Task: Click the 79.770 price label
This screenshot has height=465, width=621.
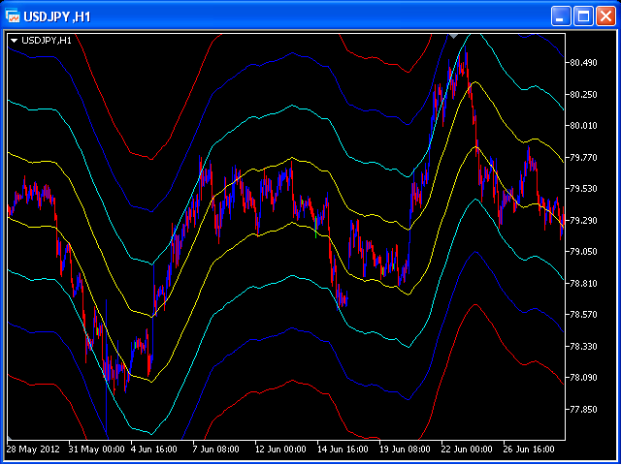Action: (584, 157)
